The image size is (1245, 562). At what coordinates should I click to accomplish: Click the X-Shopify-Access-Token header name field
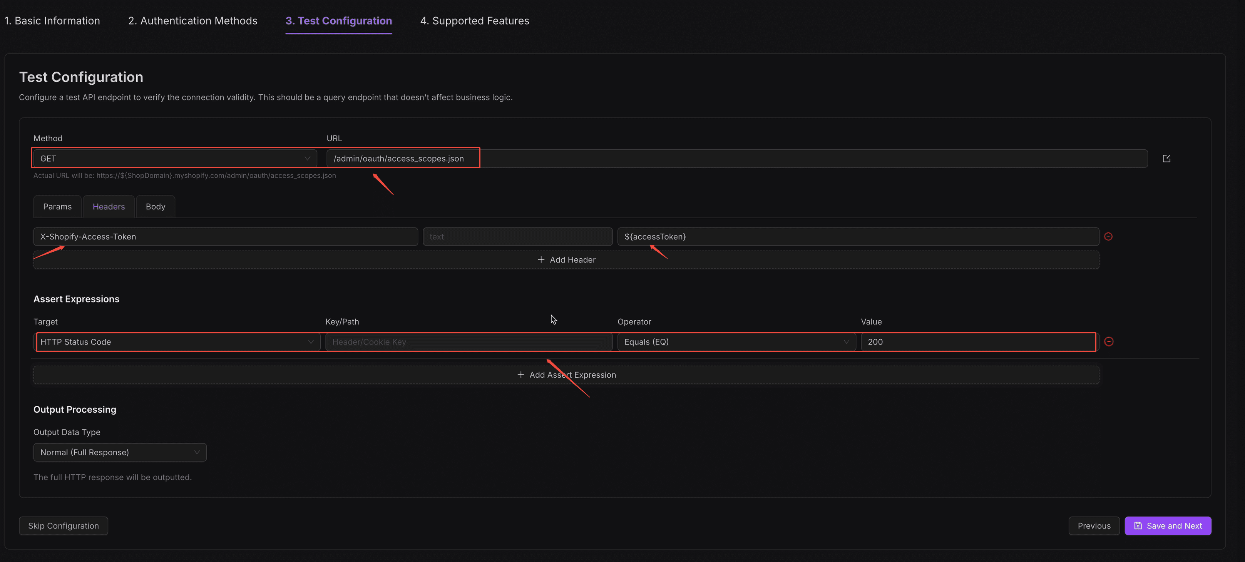click(x=225, y=236)
